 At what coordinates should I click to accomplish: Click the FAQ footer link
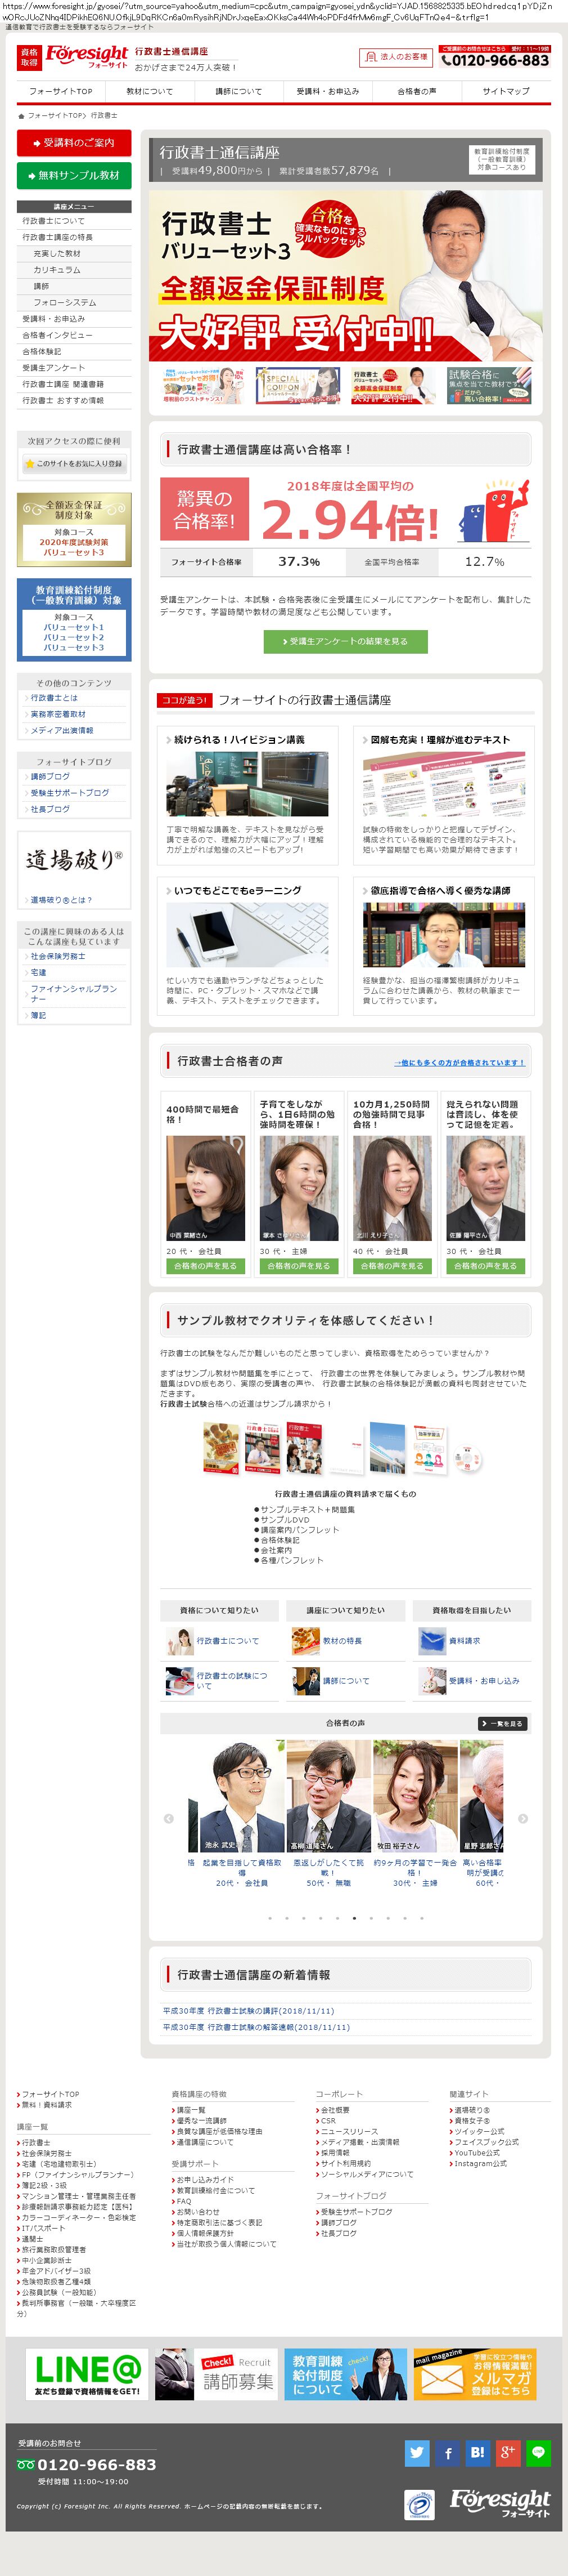pos(184,2201)
